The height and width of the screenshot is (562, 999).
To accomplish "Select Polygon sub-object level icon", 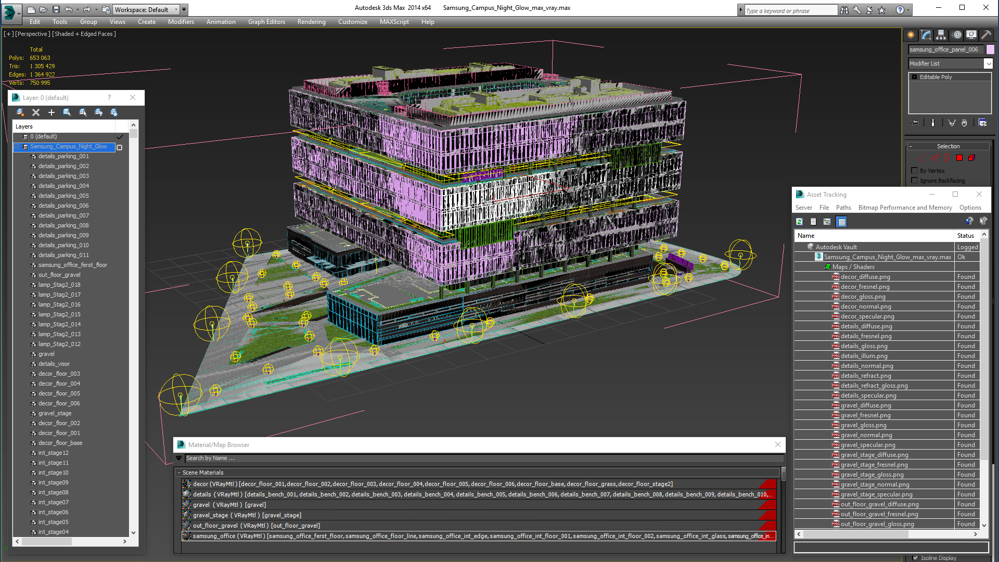I will pyautogui.click(x=959, y=158).
